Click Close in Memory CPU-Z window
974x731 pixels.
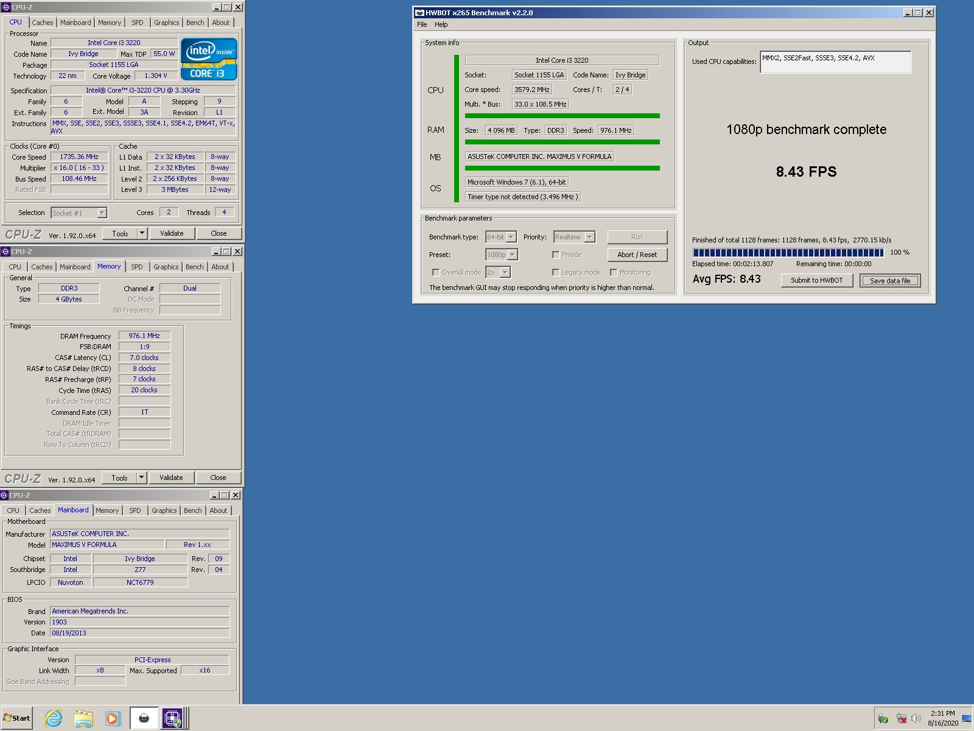click(x=218, y=478)
